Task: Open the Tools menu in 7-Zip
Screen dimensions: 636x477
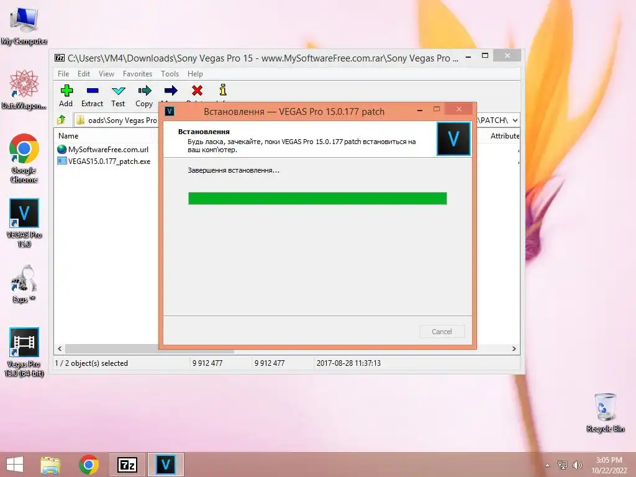Action: 170,74
